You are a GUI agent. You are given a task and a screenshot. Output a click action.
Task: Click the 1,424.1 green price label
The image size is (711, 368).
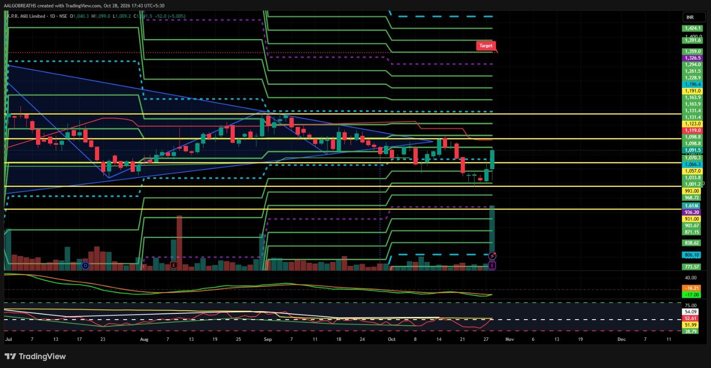692,28
